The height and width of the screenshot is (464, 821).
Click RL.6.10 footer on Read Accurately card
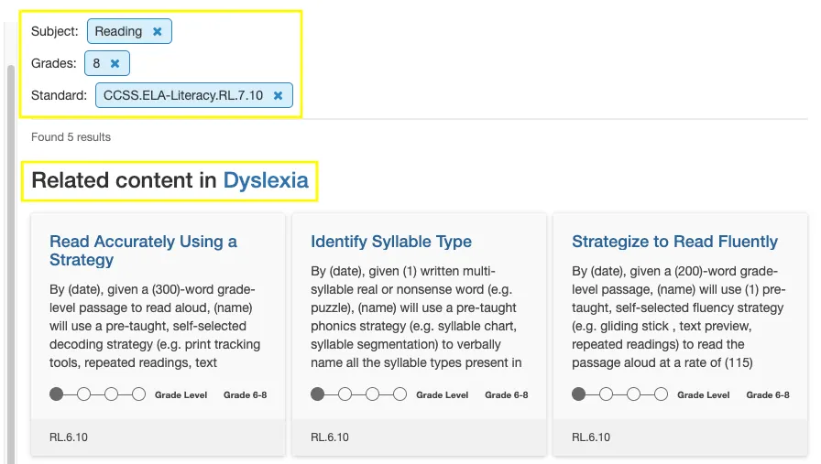[69, 437]
